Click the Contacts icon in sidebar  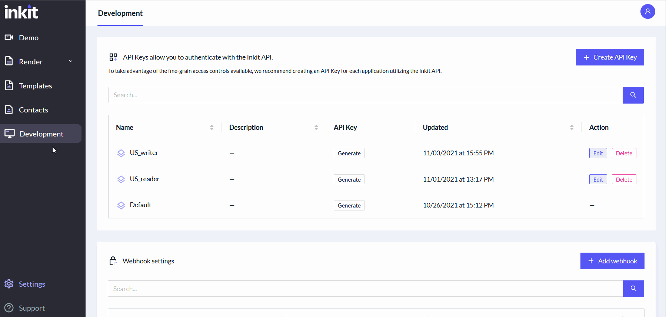point(9,109)
